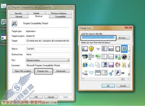Viewport: 145px width, 106px height.
Task: Click the icon list horizontal scrollbar thumb
Action: tap(123, 79)
